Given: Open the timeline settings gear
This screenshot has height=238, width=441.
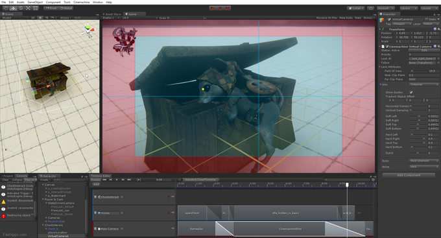Looking at the screenshot, I should click(373, 180).
